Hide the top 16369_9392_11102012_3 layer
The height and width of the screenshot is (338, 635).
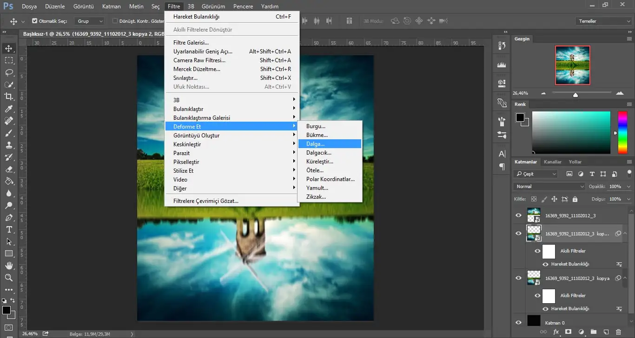(519, 215)
